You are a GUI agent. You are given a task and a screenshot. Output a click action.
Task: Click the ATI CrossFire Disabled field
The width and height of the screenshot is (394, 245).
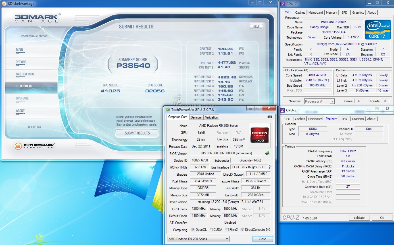(230, 223)
